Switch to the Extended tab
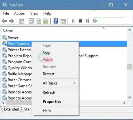The width and height of the screenshot is (133, 120). 11,109
